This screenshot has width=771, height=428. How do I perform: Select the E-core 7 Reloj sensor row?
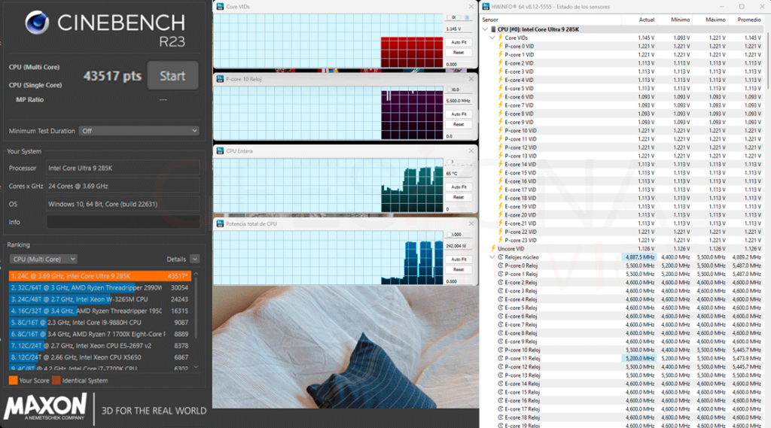622,325
